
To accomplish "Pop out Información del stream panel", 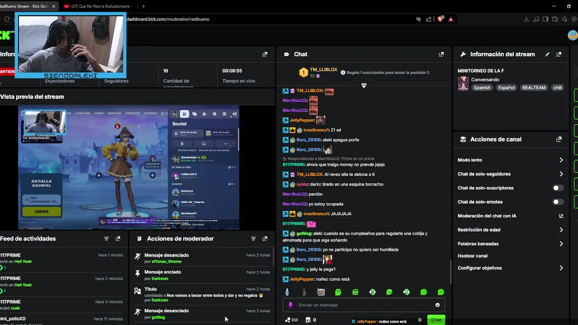I will pos(559,54).
